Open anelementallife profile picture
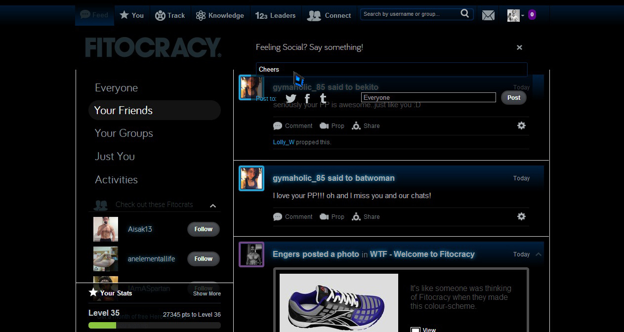The height and width of the screenshot is (332, 624). pos(106,259)
